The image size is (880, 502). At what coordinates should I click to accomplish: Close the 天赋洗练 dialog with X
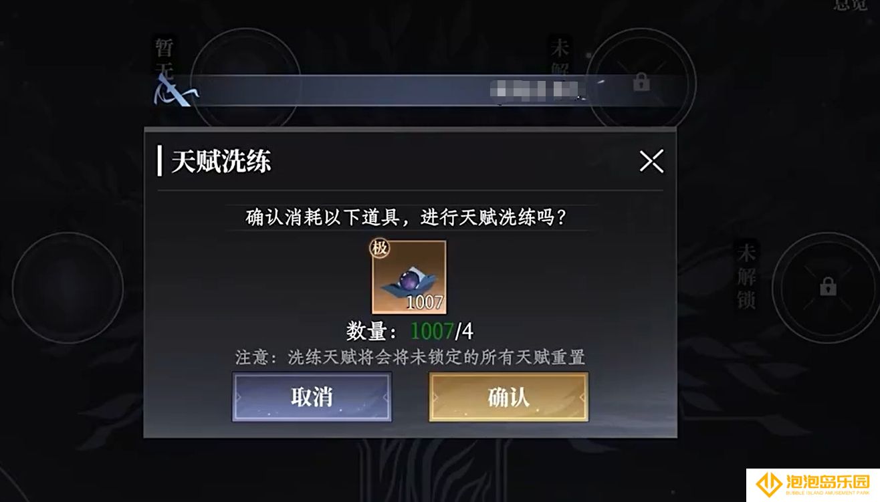[x=651, y=161]
